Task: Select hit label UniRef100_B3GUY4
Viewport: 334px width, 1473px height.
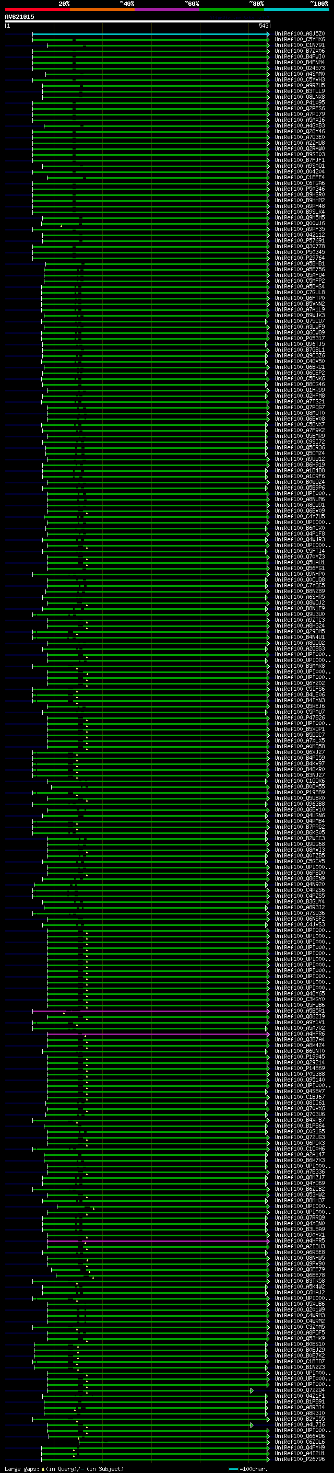Action: point(299,902)
